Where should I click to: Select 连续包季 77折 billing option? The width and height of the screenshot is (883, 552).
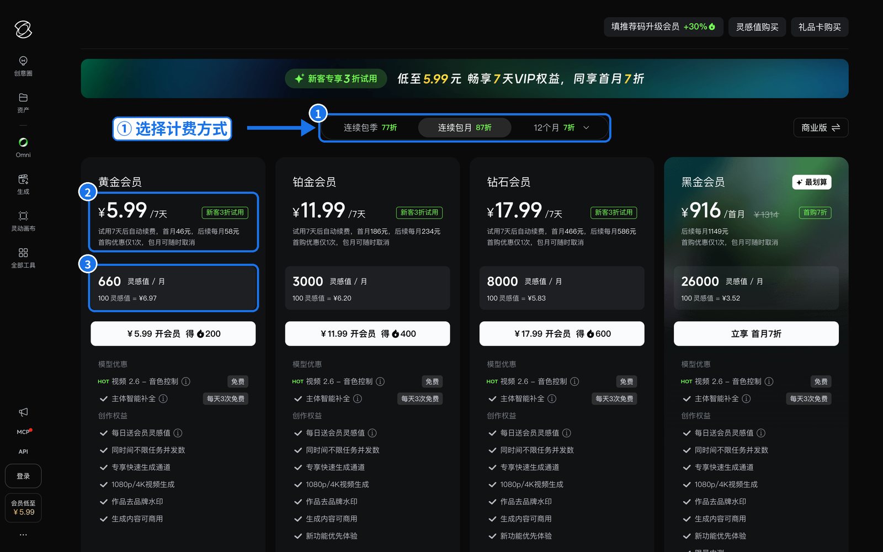pos(370,128)
